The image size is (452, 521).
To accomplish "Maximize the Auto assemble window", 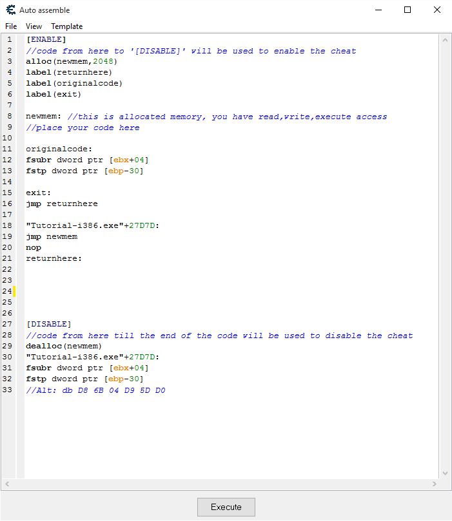I will tap(408, 10).
